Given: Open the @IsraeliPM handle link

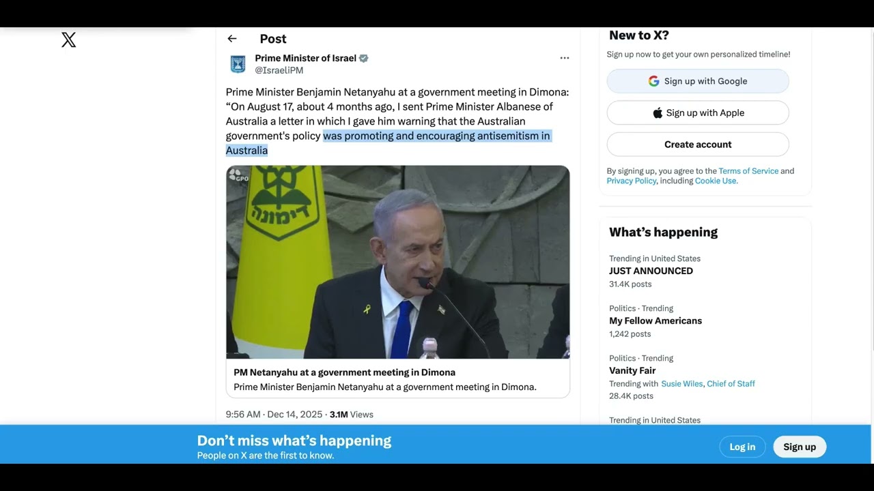Looking at the screenshot, I should [x=279, y=70].
